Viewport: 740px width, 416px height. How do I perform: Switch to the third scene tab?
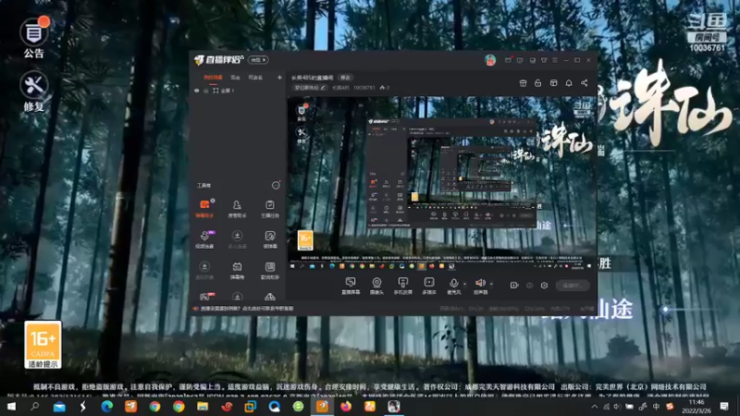255,78
